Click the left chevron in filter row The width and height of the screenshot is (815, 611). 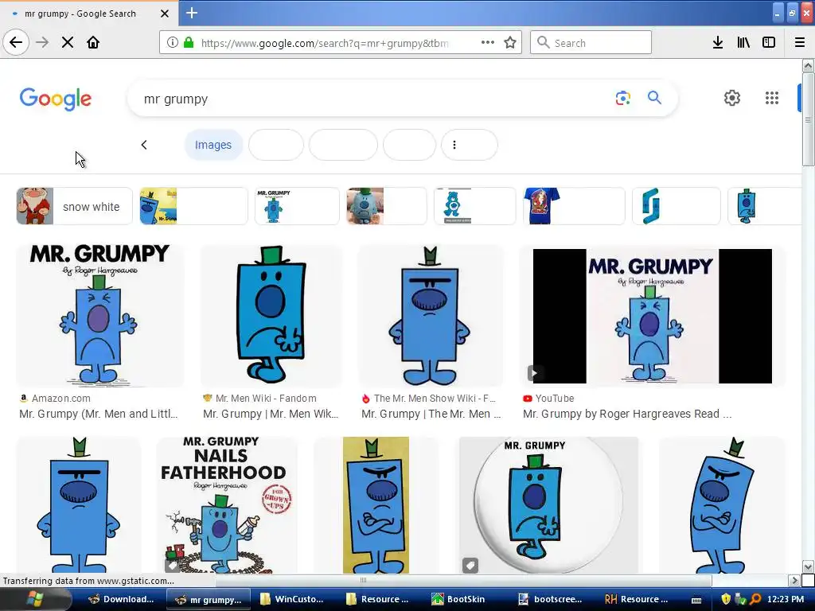click(x=144, y=145)
